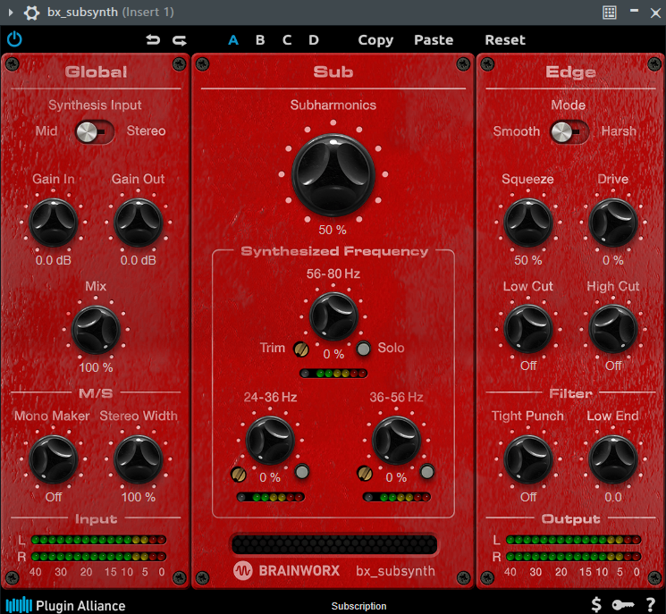Viewport: 666px width, 614px height.
Task: Click the Reset button
Action: 505,40
